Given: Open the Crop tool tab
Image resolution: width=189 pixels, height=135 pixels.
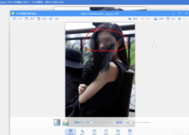Looking at the screenshot, I should 118,132.
